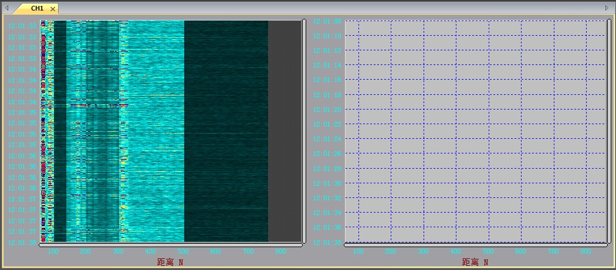The image size is (616, 270).
Task: Click the 12:01:14 time label
Action: coord(327,65)
